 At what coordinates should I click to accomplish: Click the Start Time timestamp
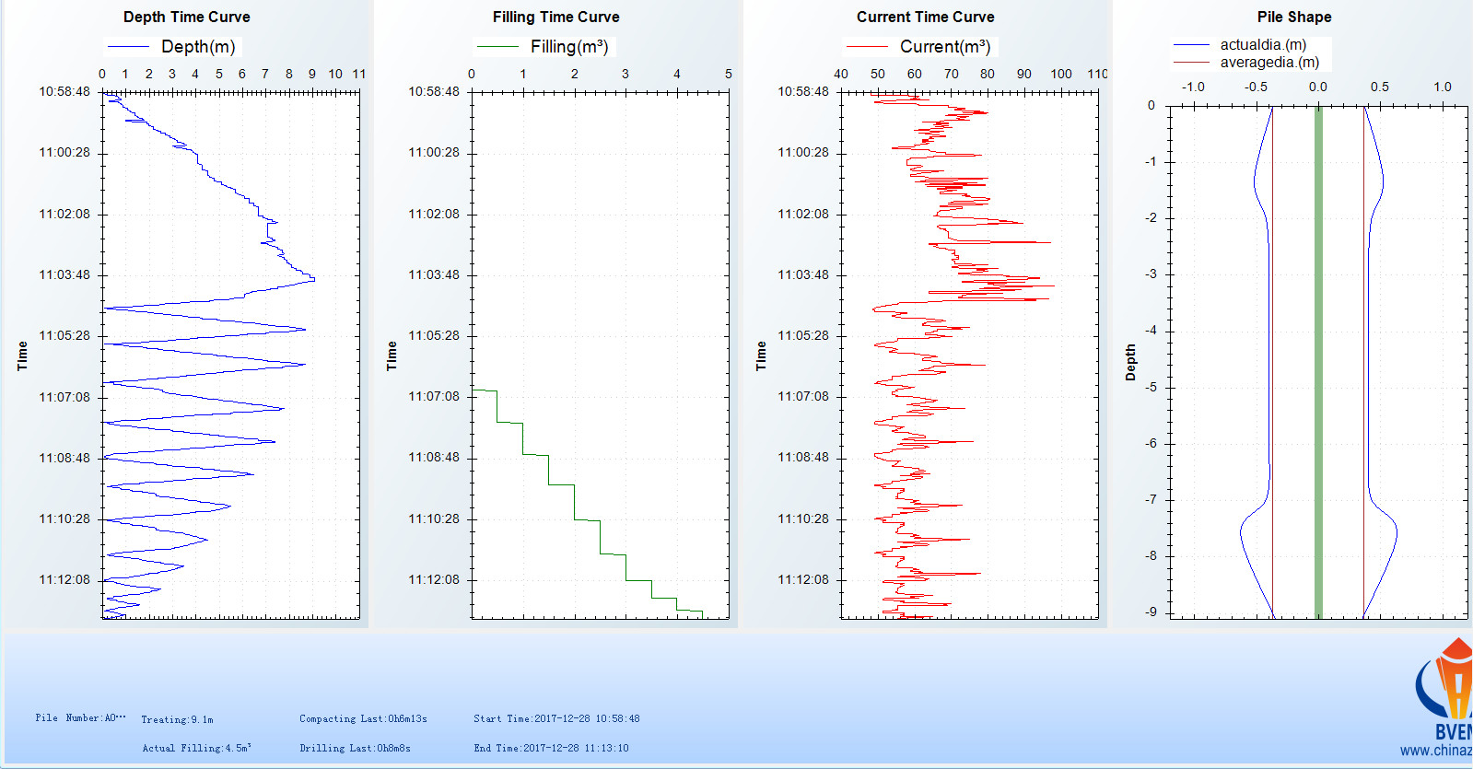pos(556,718)
